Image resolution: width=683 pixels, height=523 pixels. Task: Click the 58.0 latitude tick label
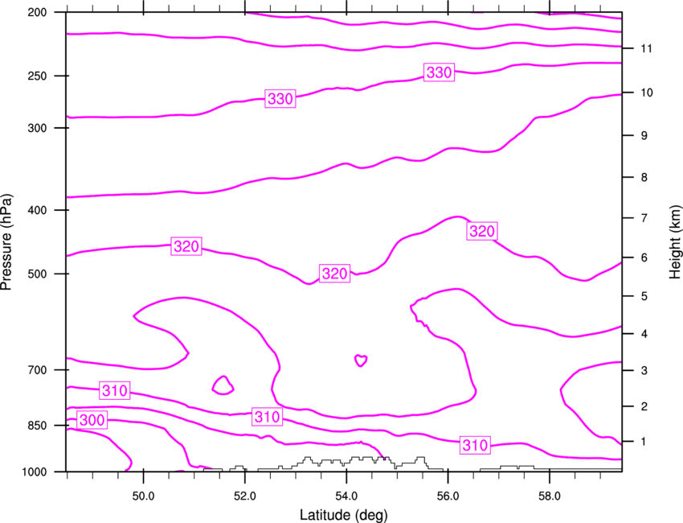[550, 496]
